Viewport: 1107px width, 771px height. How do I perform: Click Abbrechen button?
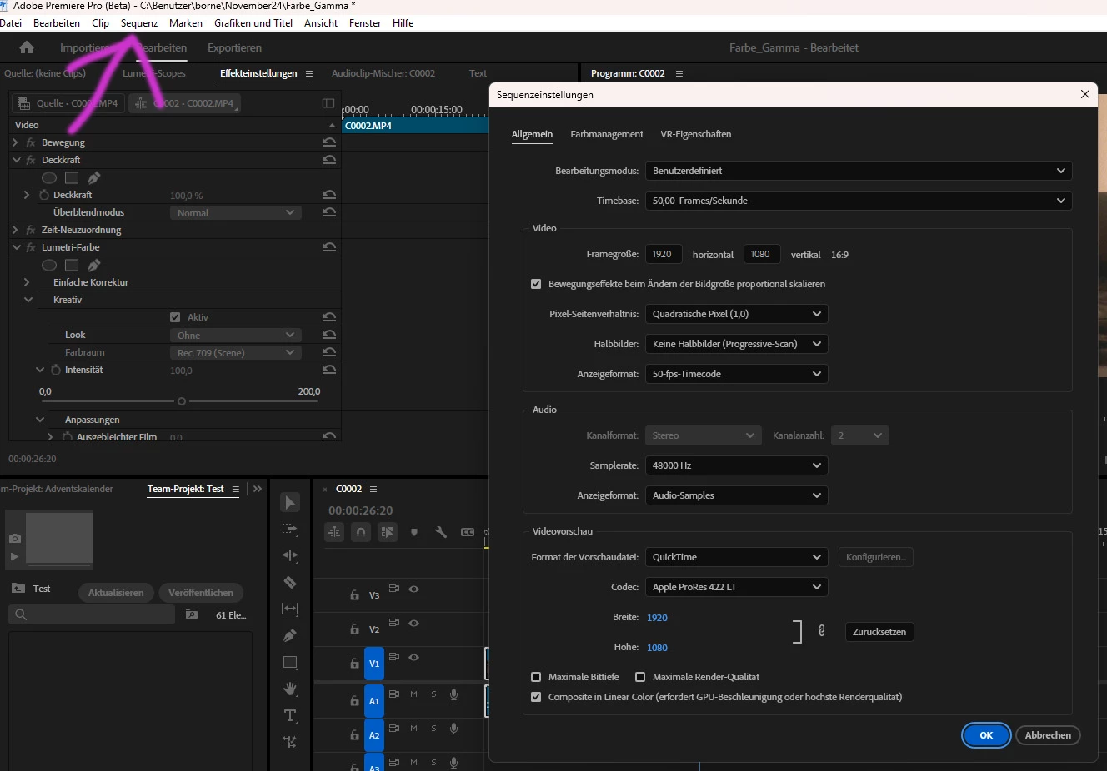[x=1048, y=735]
